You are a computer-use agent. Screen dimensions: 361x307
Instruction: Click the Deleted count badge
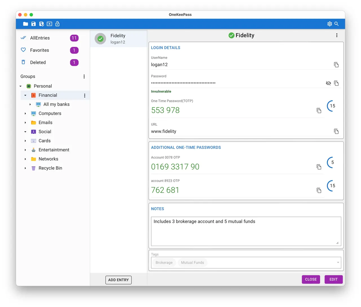(74, 62)
